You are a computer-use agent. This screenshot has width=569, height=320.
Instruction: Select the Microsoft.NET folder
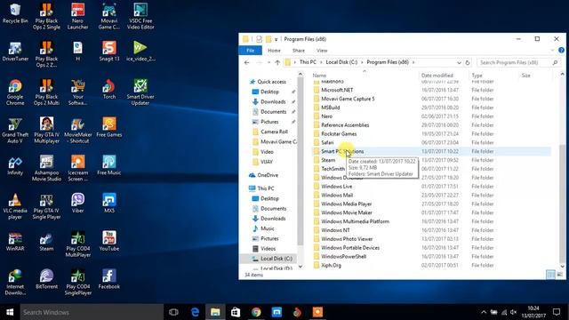point(337,90)
